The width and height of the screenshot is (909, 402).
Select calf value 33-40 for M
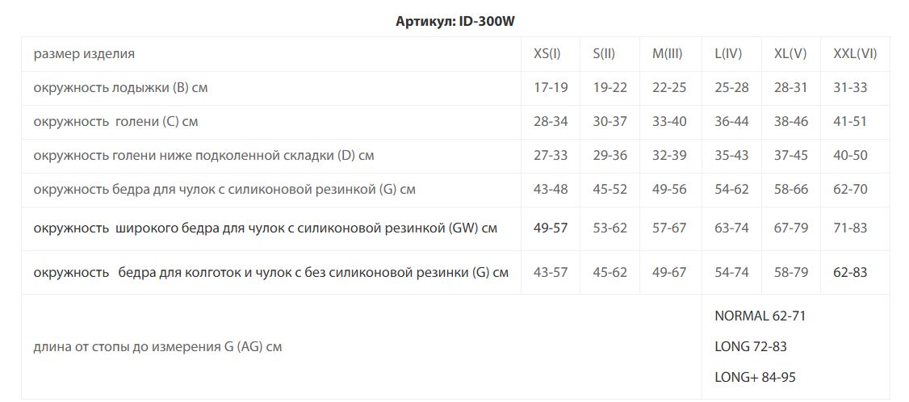[x=669, y=122]
